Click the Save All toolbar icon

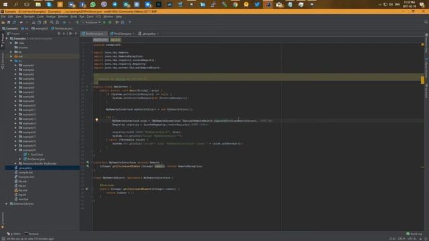9,22
